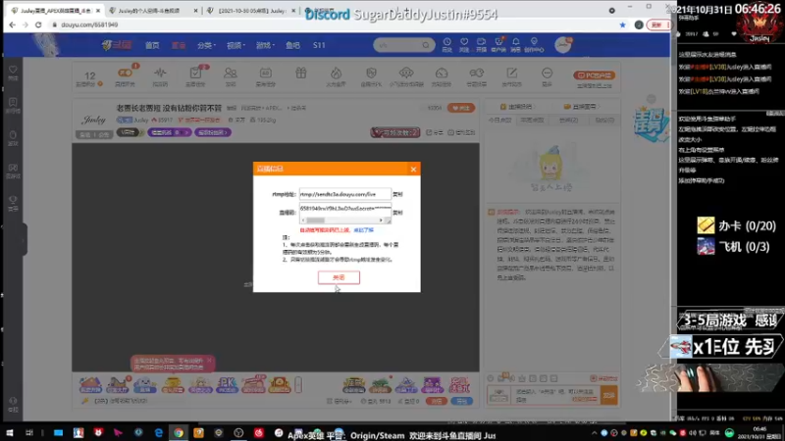Open the shield PK icon in streamer toolbar
Image resolution: width=785 pixels, height=441 pixels.
[371, 73]
